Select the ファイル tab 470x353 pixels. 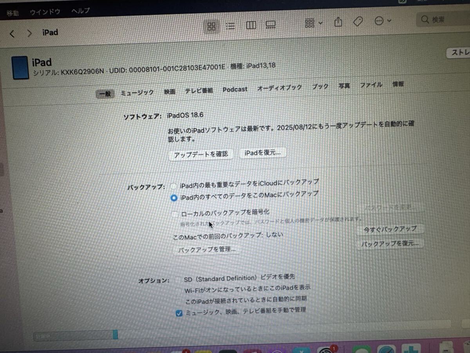371,85
